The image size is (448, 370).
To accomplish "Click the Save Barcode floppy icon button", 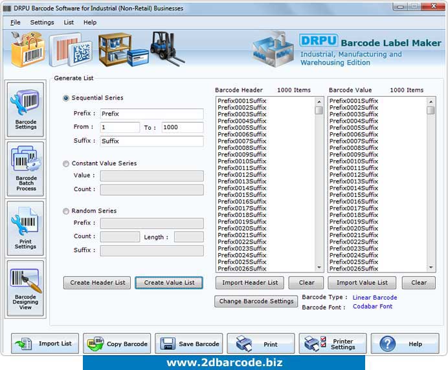I will (189, 344).
